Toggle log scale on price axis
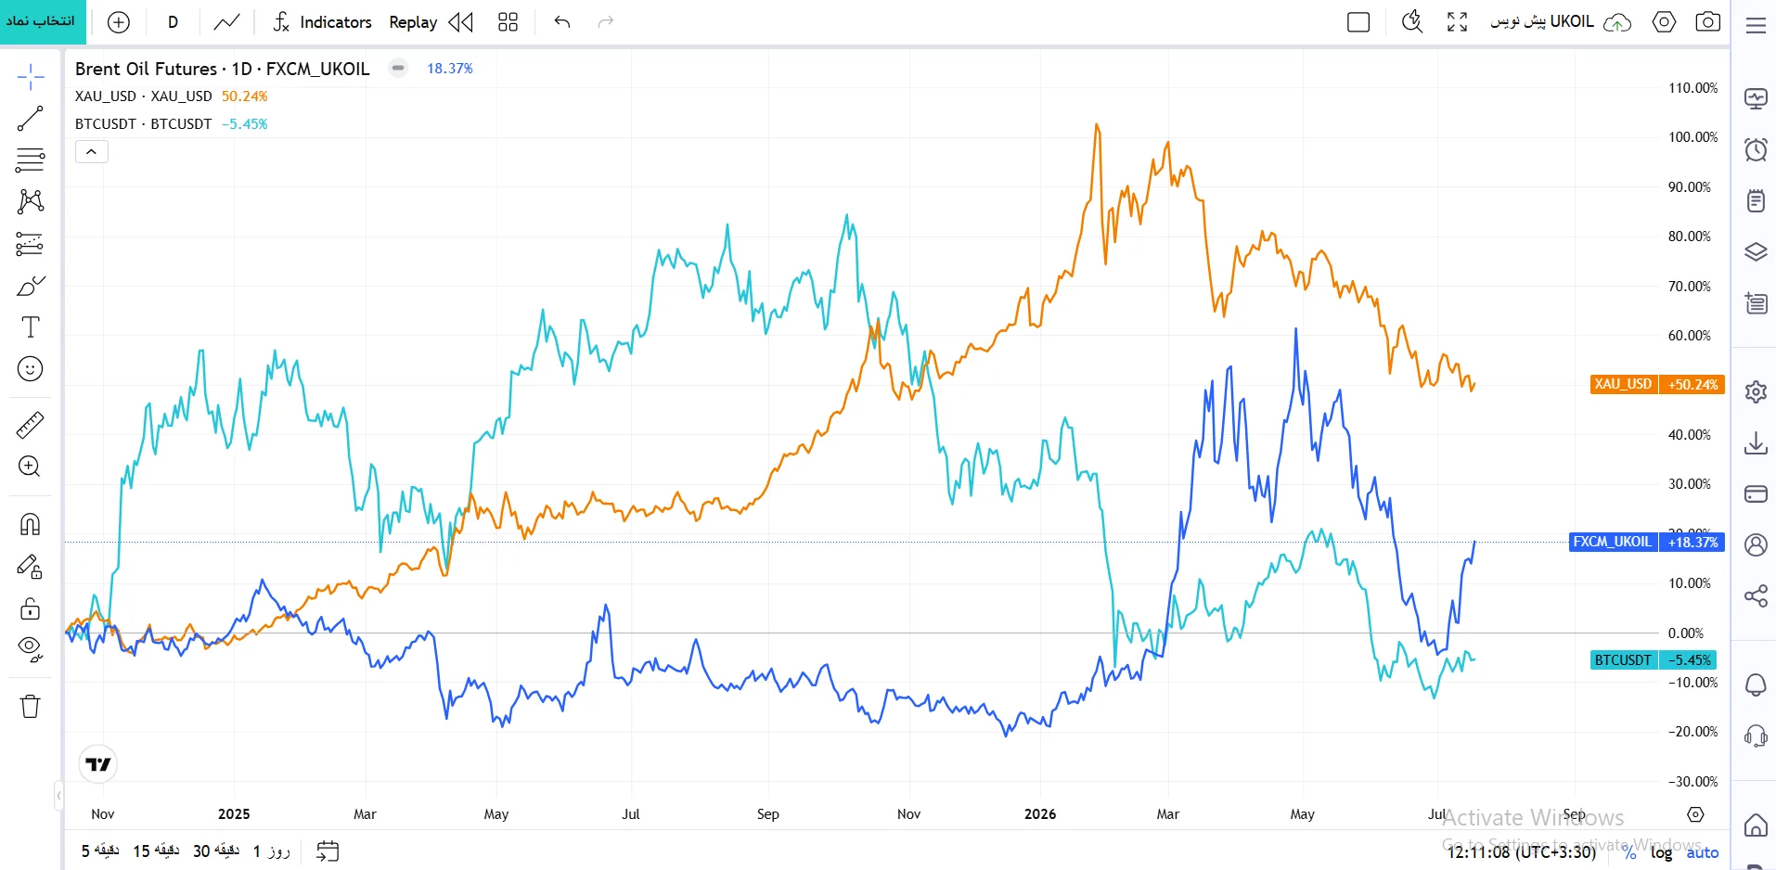 pos(1661,852)
